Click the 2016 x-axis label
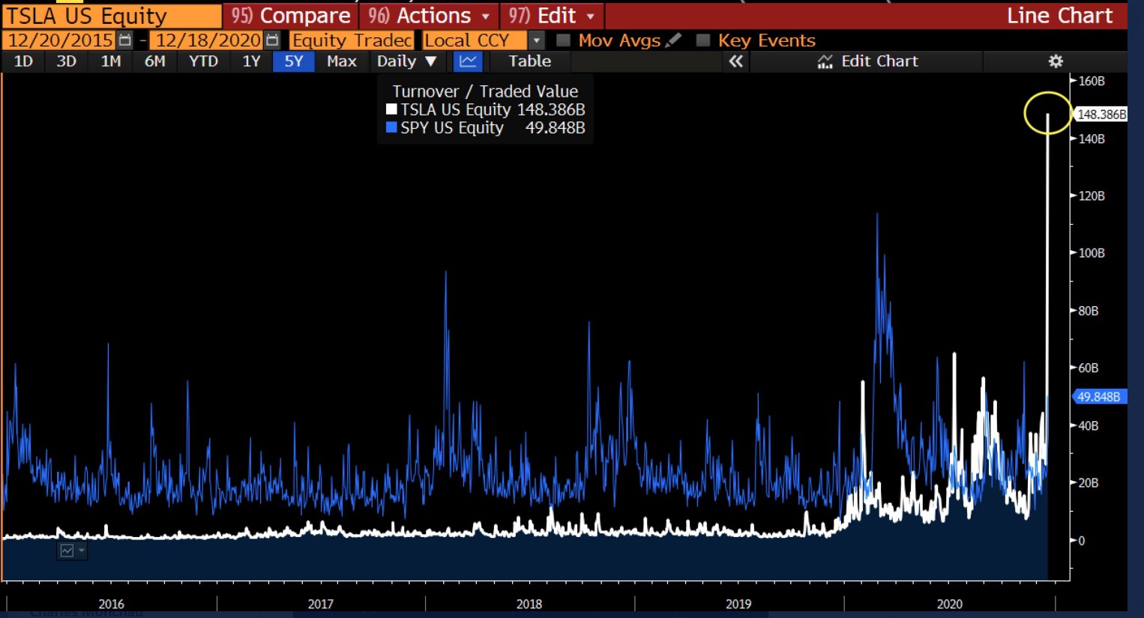Image resolution: width=1144 pixels, height=618 pixels. click(112, 604)
